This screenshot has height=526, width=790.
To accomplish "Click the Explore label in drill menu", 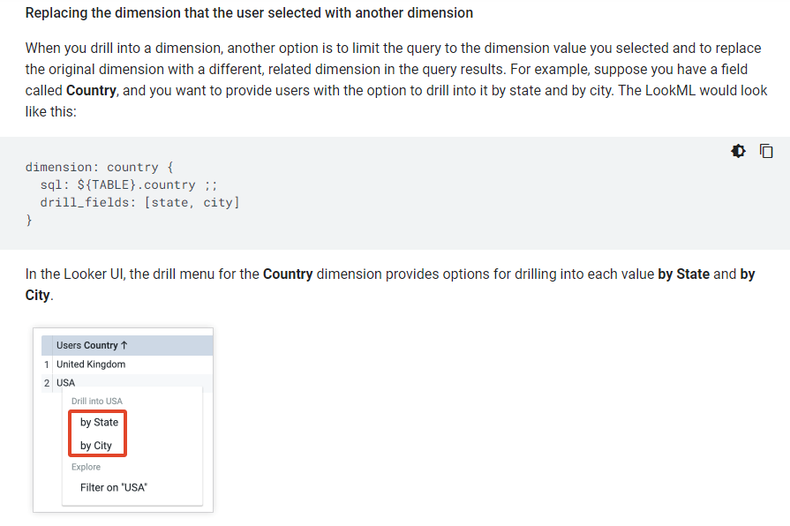I will click(x=86, y=467).
